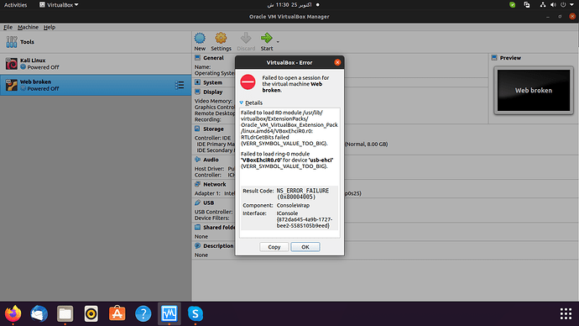Close the VirtualBox Error dialog
This screenshot has height=326, width=579.
(x=337, y=62)
